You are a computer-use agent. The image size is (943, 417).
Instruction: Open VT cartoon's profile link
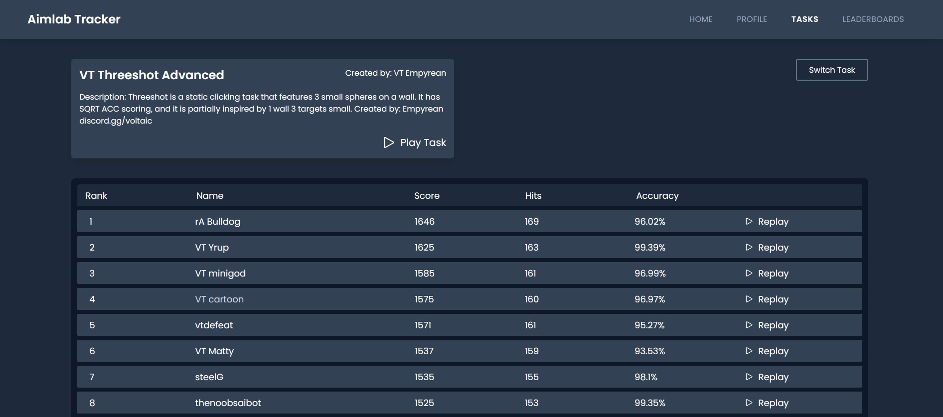[x=219, y=299]
